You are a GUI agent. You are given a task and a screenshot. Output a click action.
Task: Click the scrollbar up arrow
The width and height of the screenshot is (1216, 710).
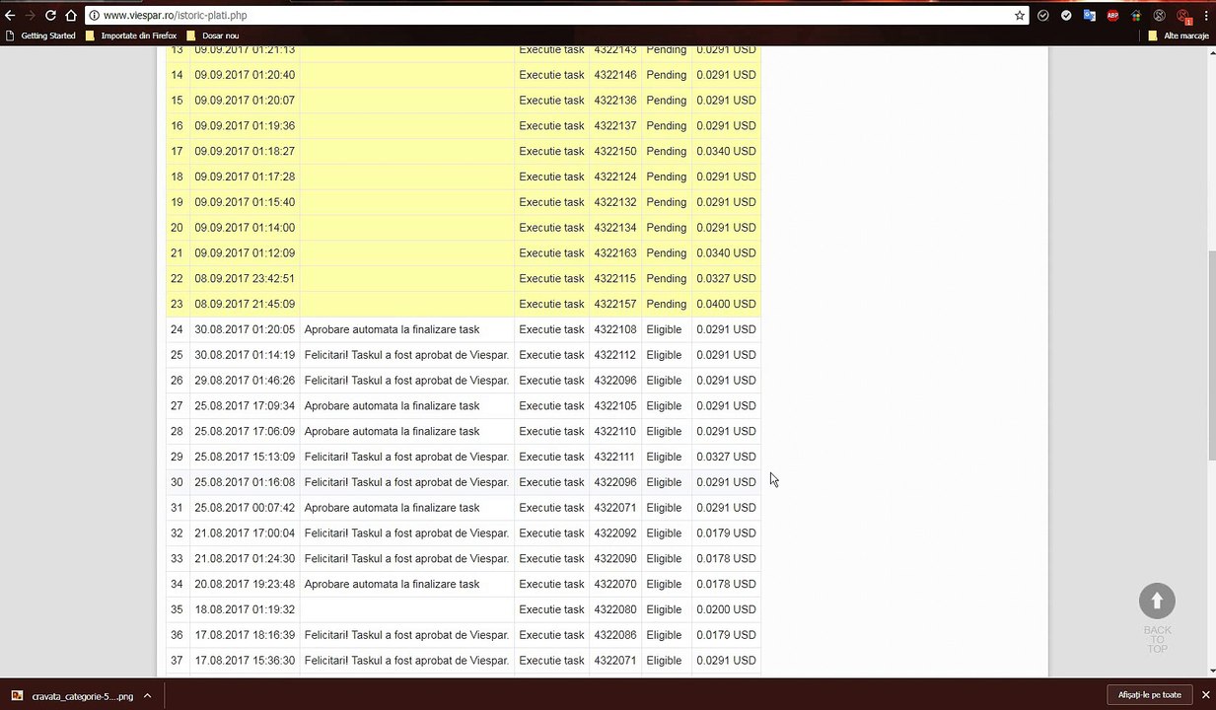click(x=1211, y=51)
